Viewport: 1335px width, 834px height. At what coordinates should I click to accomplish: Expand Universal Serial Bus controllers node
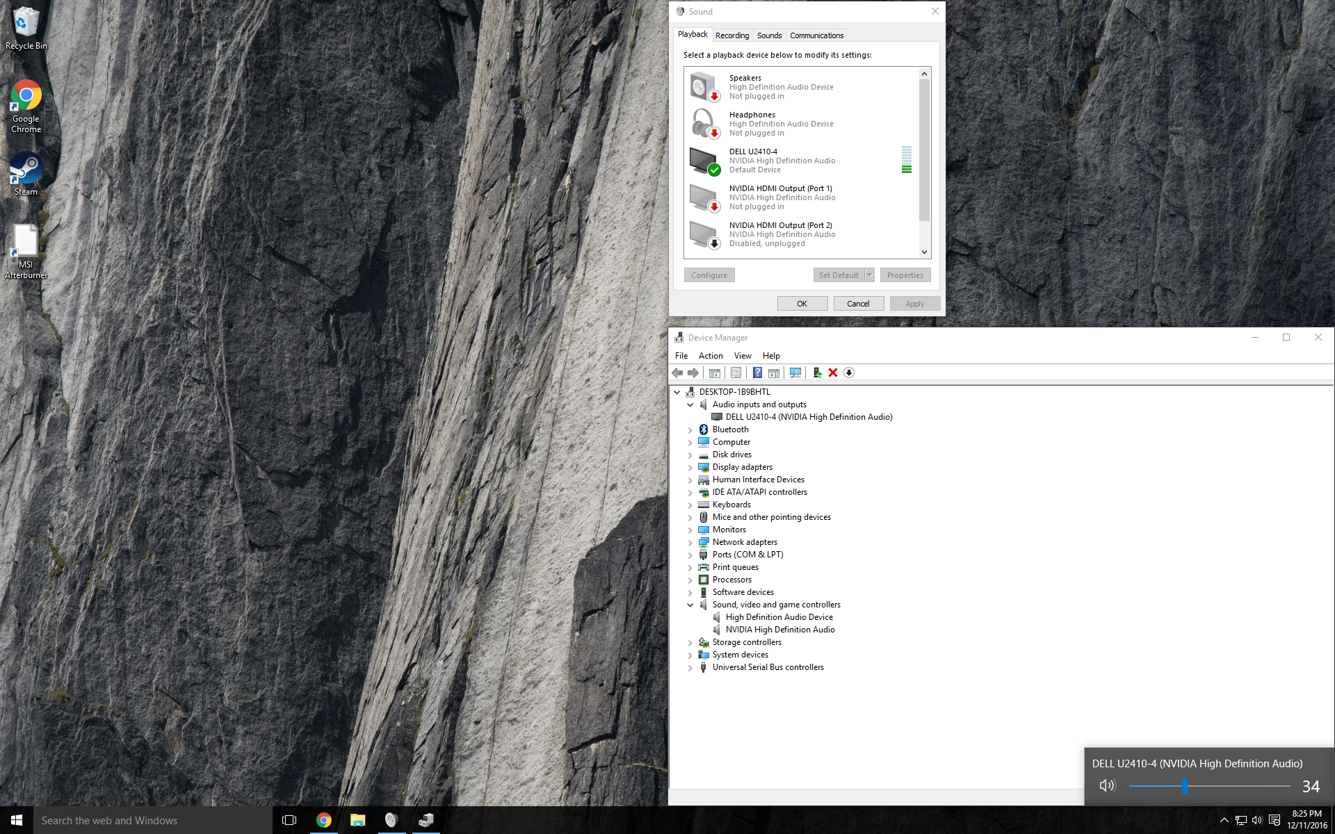[x=690, y=667]
